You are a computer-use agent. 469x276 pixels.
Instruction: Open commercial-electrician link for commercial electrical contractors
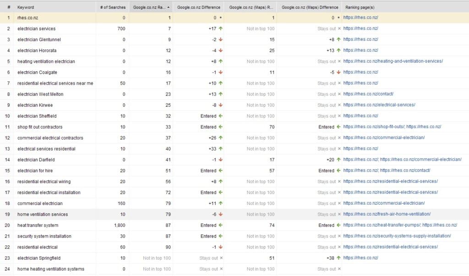point(384,138)
